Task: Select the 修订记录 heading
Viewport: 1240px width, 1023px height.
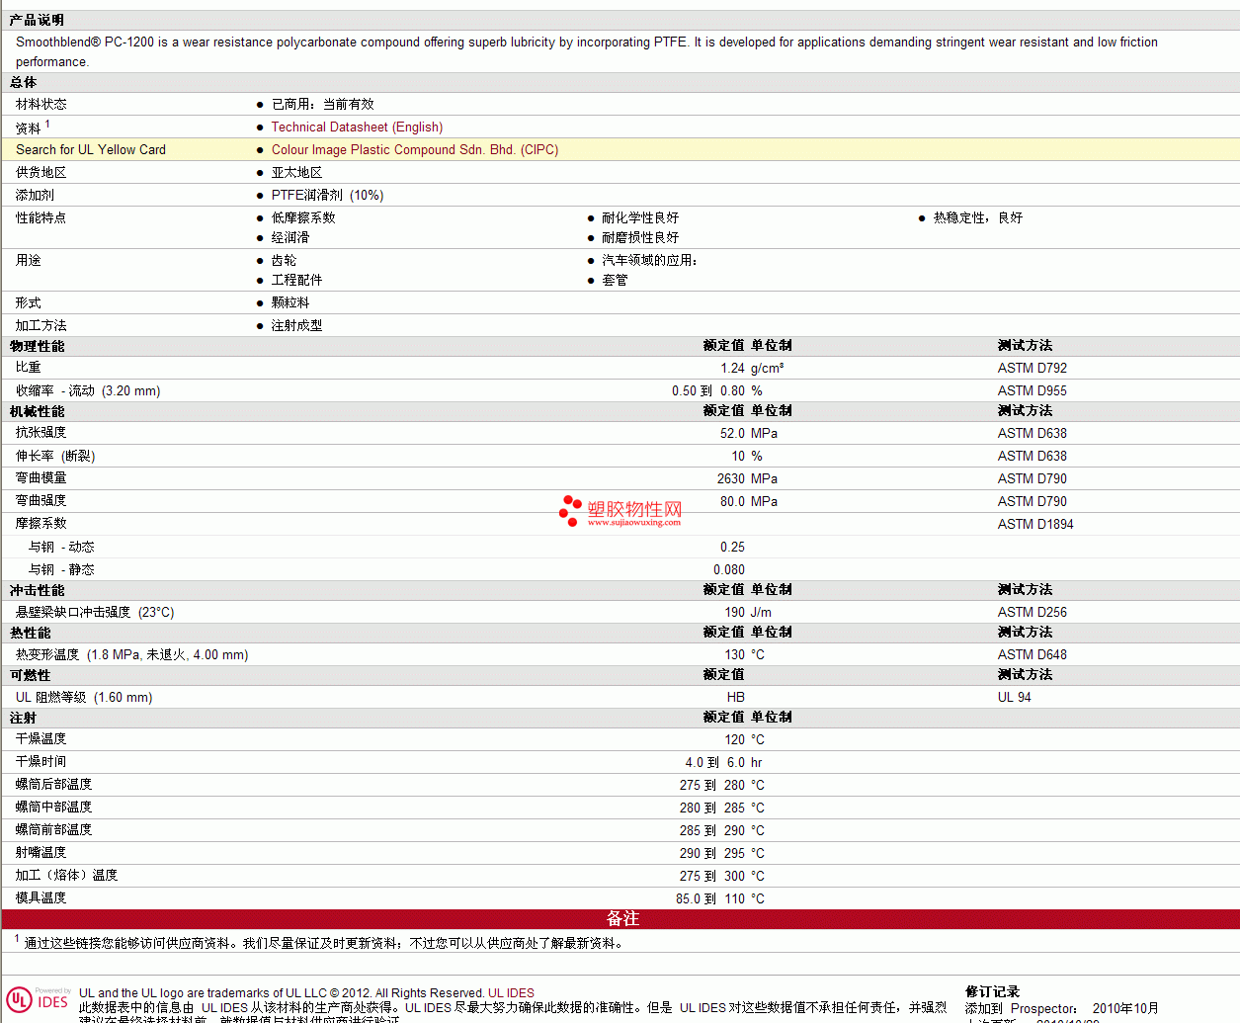Action: click(x=993, y=991)
